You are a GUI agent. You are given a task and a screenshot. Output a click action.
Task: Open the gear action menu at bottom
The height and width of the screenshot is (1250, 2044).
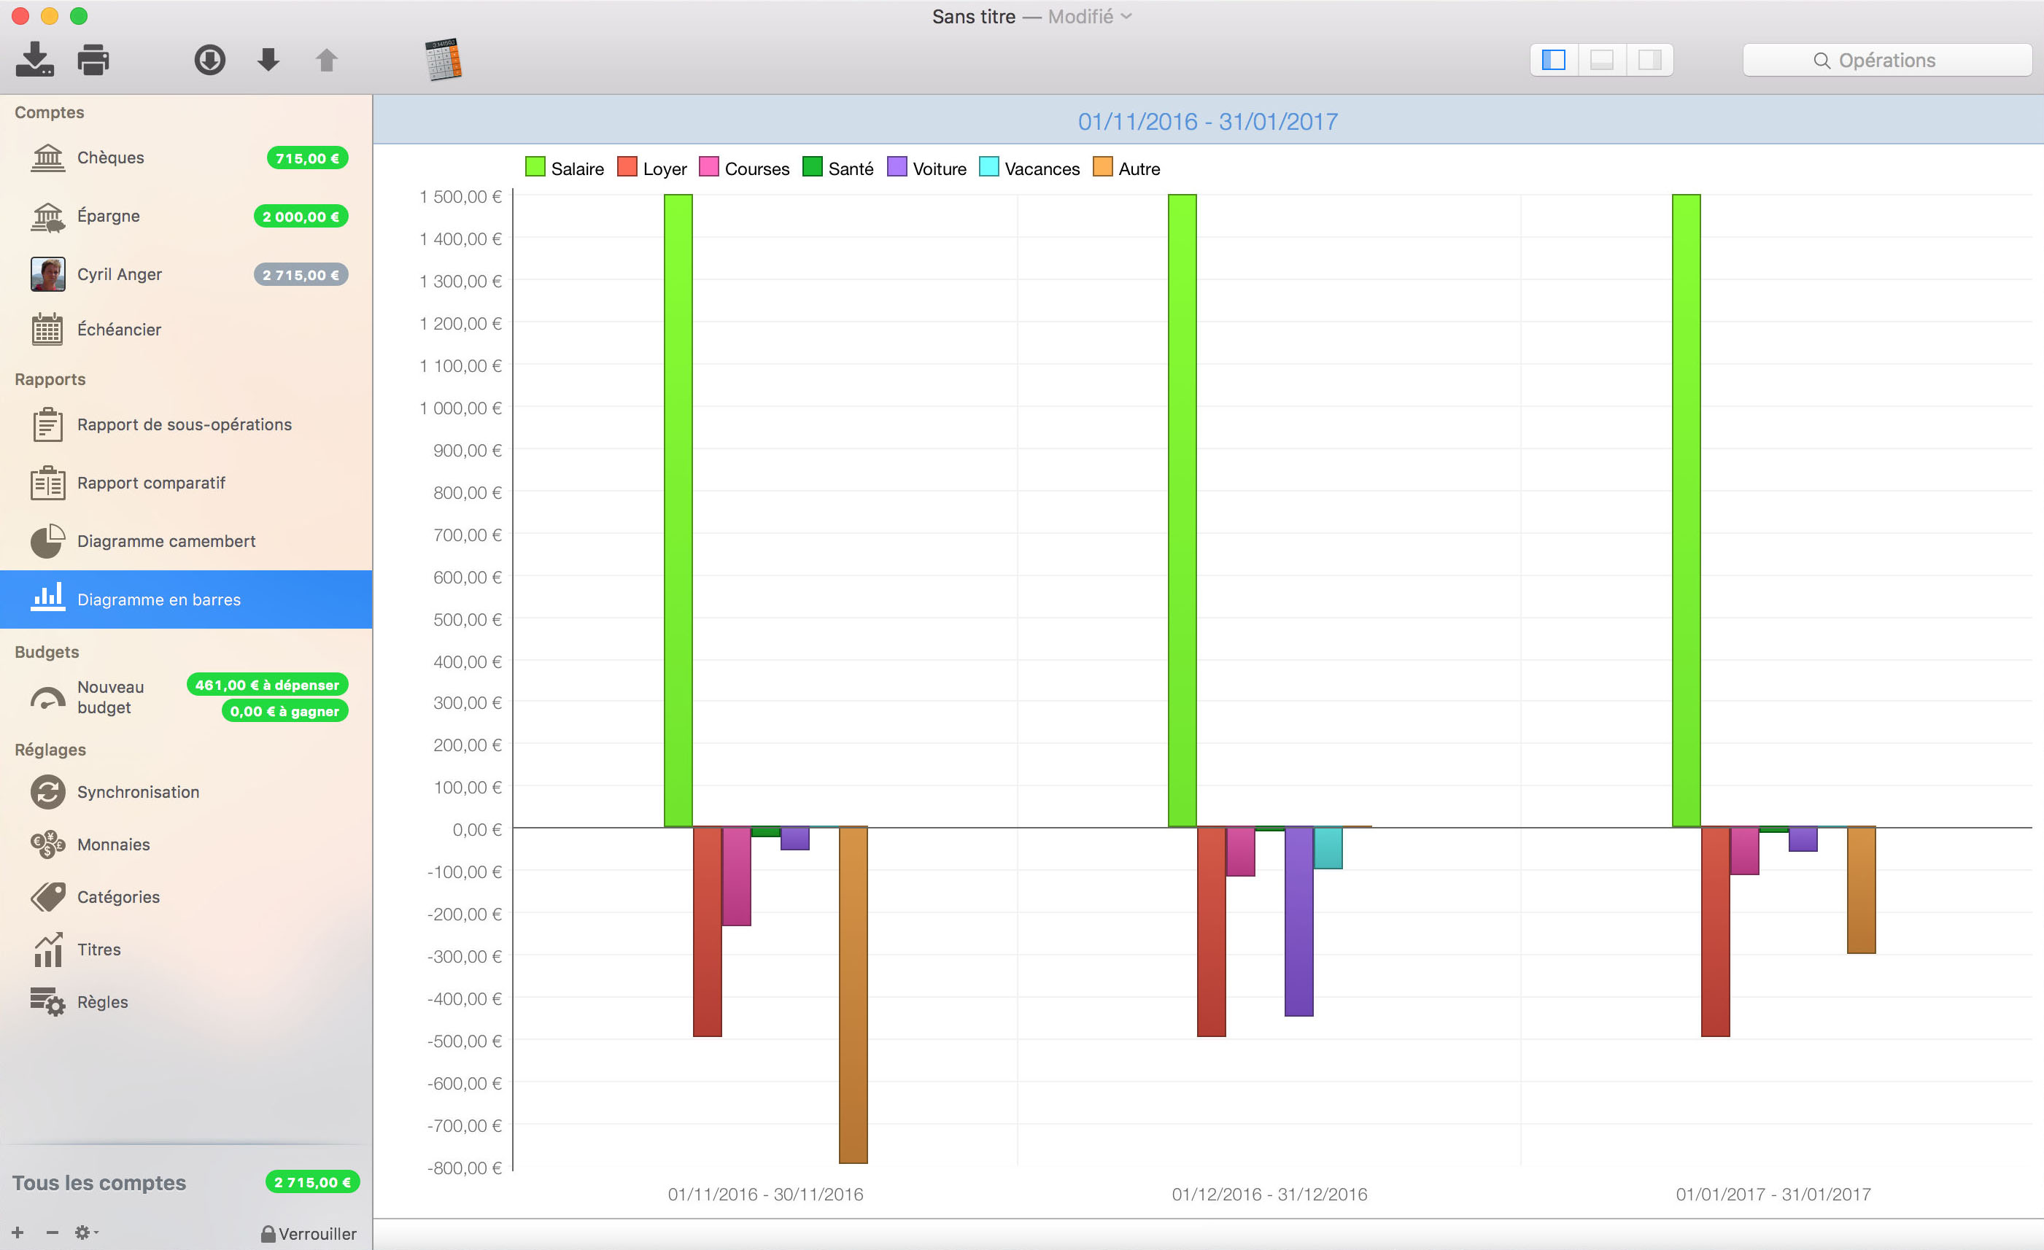tap(85, 1232)
